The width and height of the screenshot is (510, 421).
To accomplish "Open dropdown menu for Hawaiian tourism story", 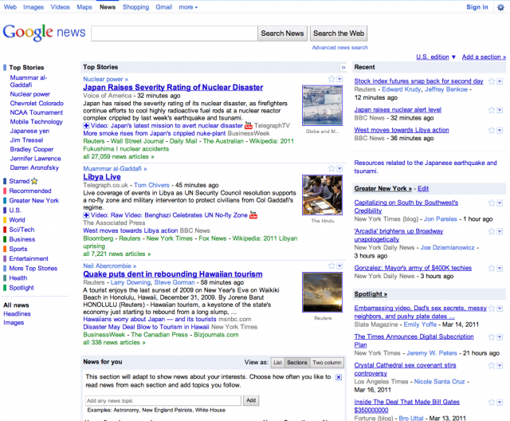I will click(339, 266).
